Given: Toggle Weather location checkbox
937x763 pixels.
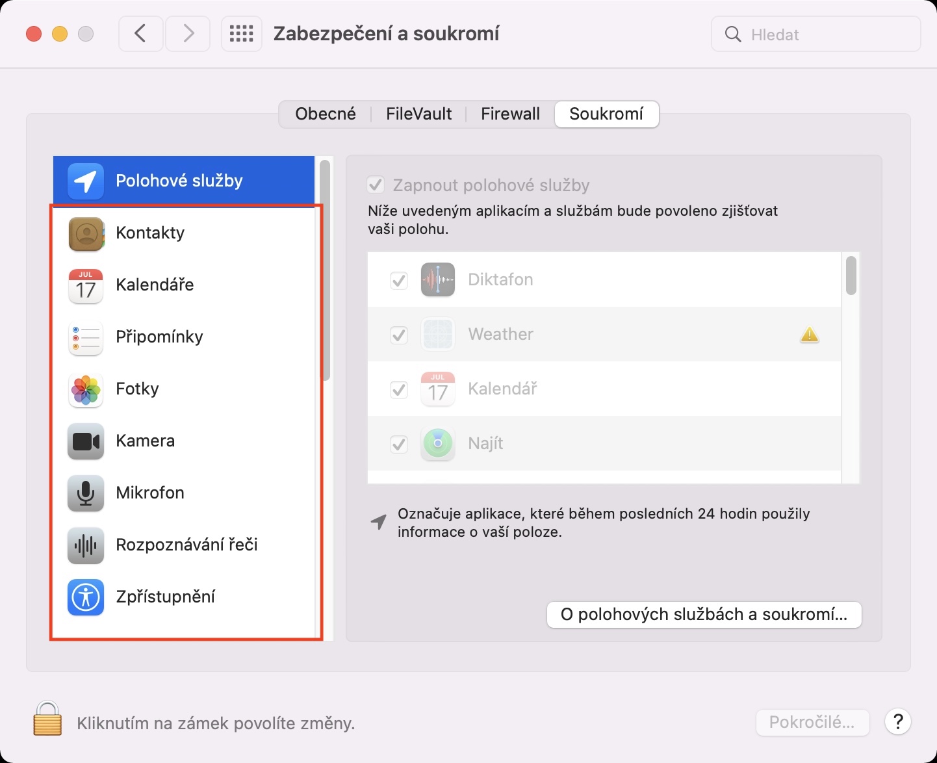Looking at the screenshot, I should tap(398, 335).
